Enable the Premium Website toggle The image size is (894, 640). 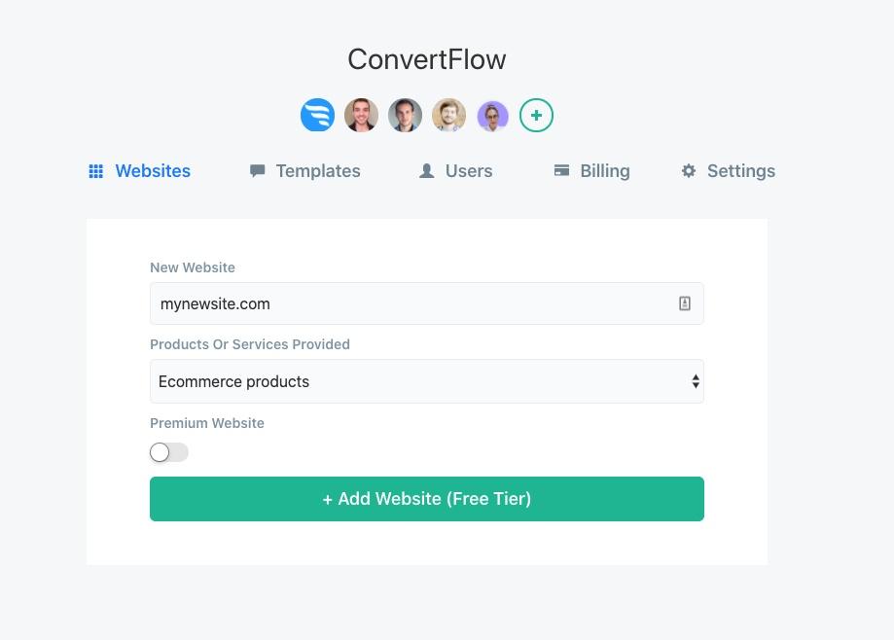[168, 452]
